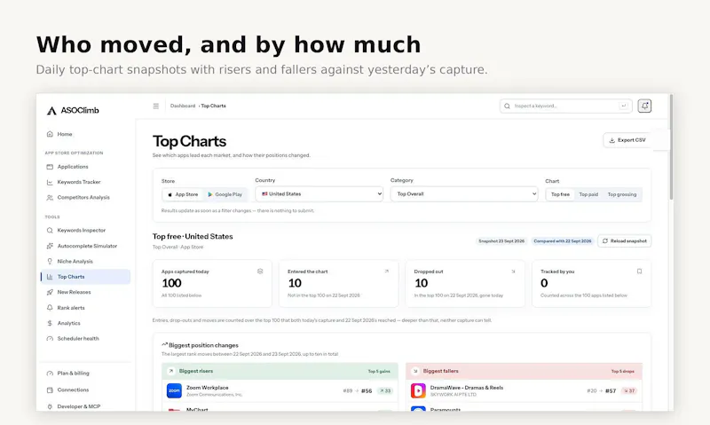Click the Reload snapshot button
Image resolution: width=710 pixels, height=425 pixels.
[625, 240]
